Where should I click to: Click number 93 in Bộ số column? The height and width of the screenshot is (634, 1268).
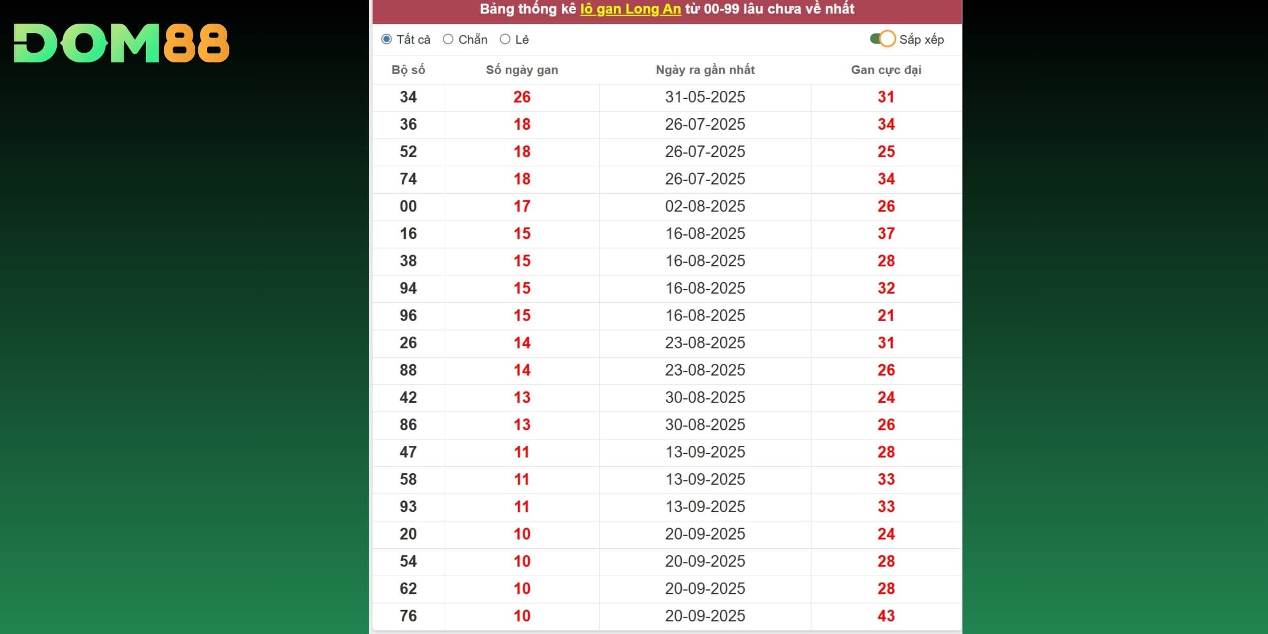point(408,506)
